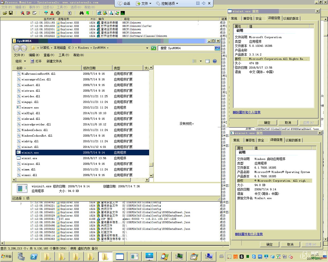Screen dimensions: 328x262
Task: Click the search magnifier button in SysWOW64 window
Action: coord(217,48)
